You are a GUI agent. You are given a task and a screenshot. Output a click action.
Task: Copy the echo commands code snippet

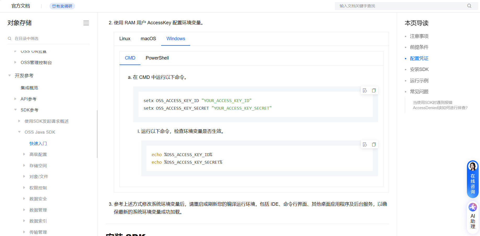tap(374, 144)
